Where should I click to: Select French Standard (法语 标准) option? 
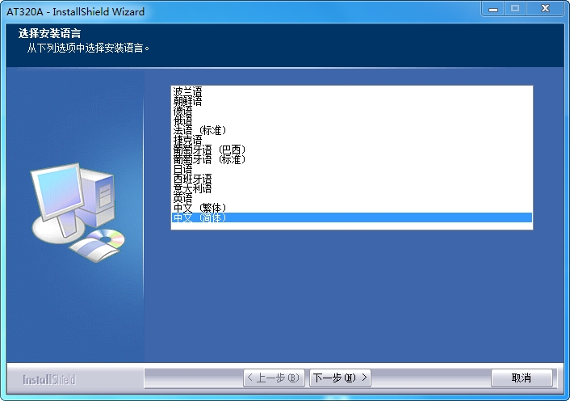pos(200,130)
